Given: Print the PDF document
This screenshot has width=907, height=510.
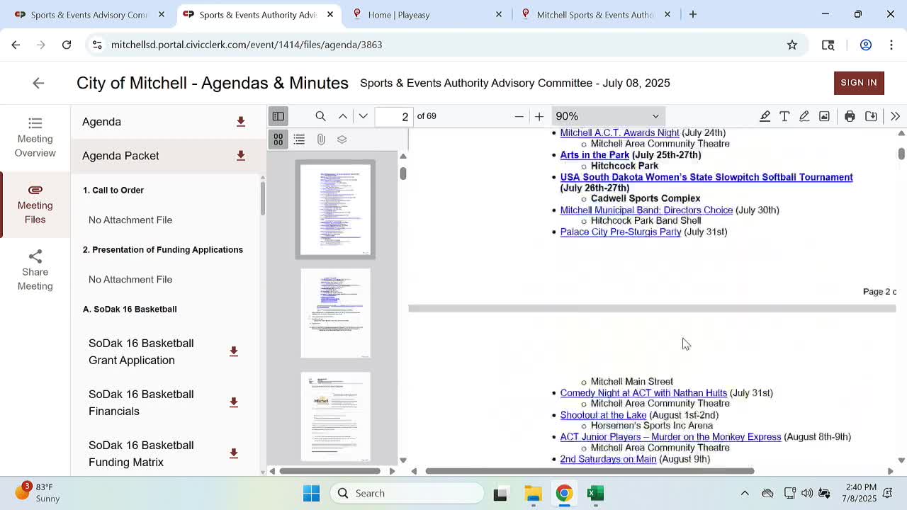Looking at the screenshot, I should pyautogui.click(x=850, y=116).
